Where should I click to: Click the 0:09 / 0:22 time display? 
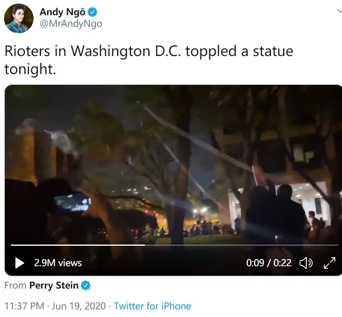[x=269, y=263]
